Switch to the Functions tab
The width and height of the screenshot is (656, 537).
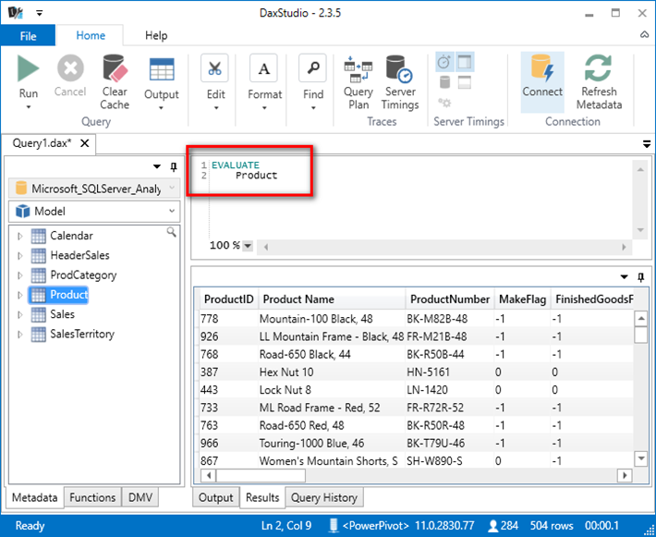click(92, 497)
